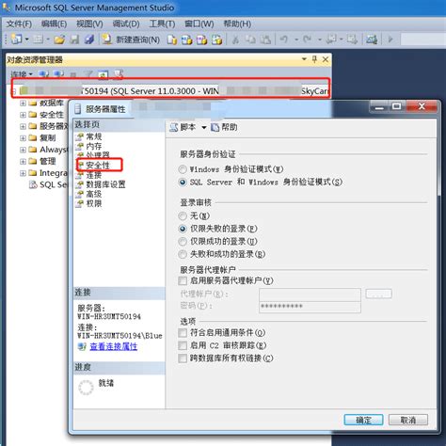Click the 密码(P) password field
446x446 pixels.
(310, 307)
